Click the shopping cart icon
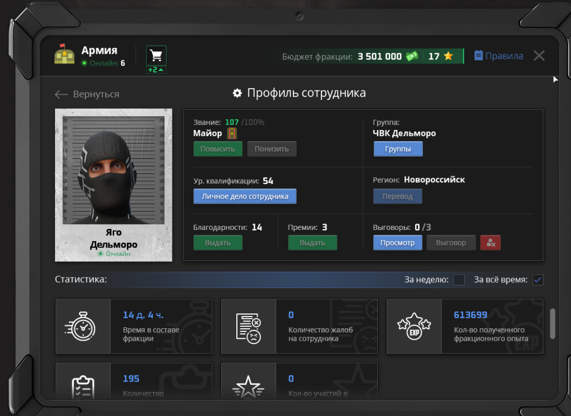 click(156, 55)
